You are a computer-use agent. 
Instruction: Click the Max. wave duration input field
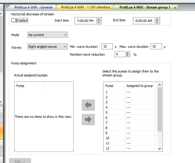(156, 46)
